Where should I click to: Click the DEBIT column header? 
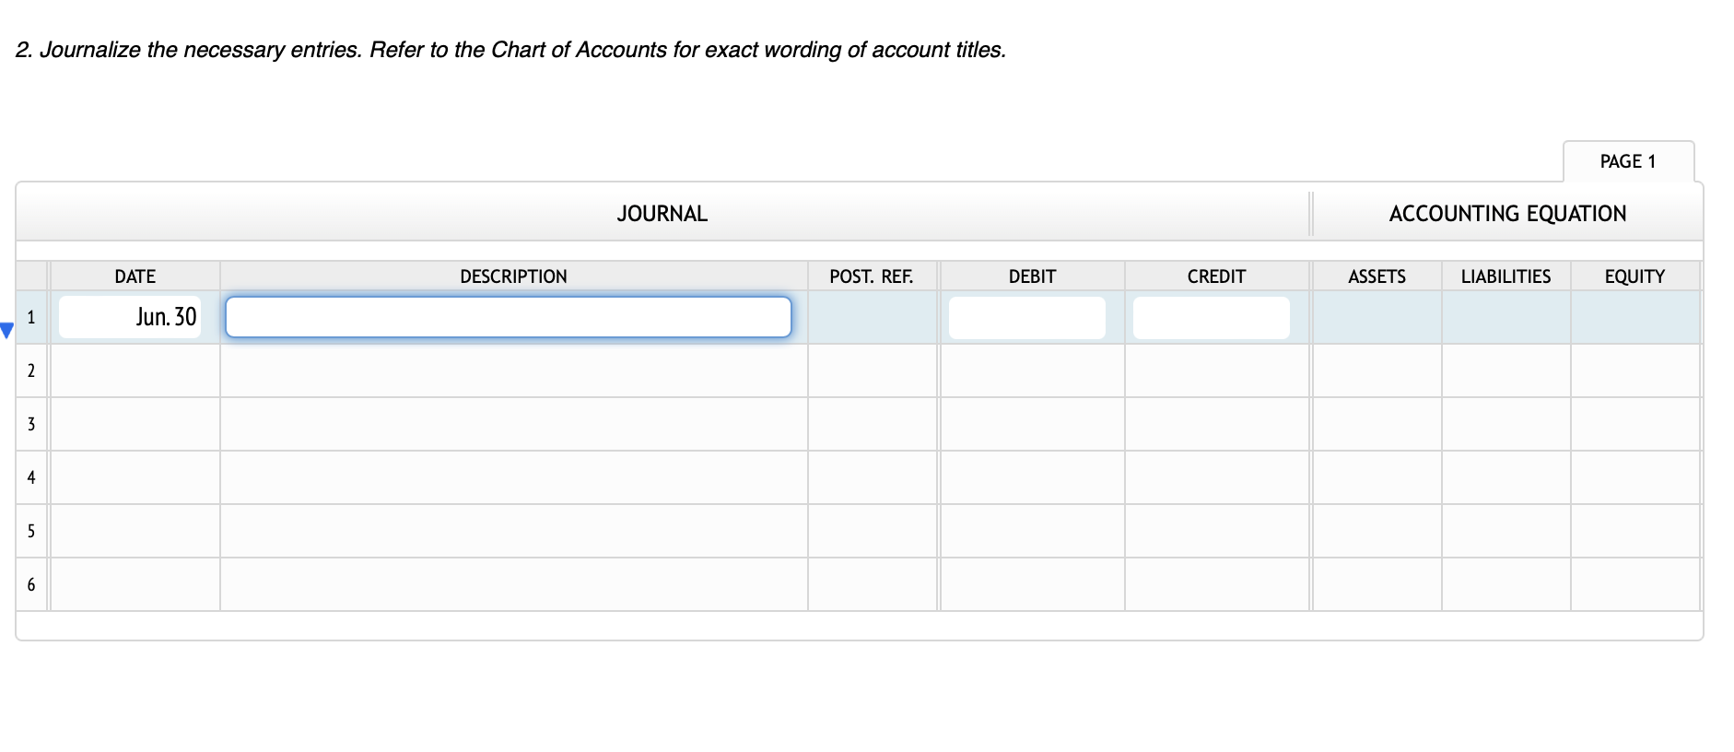[1032, 276]
